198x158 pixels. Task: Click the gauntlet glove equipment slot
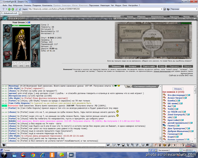35,37
